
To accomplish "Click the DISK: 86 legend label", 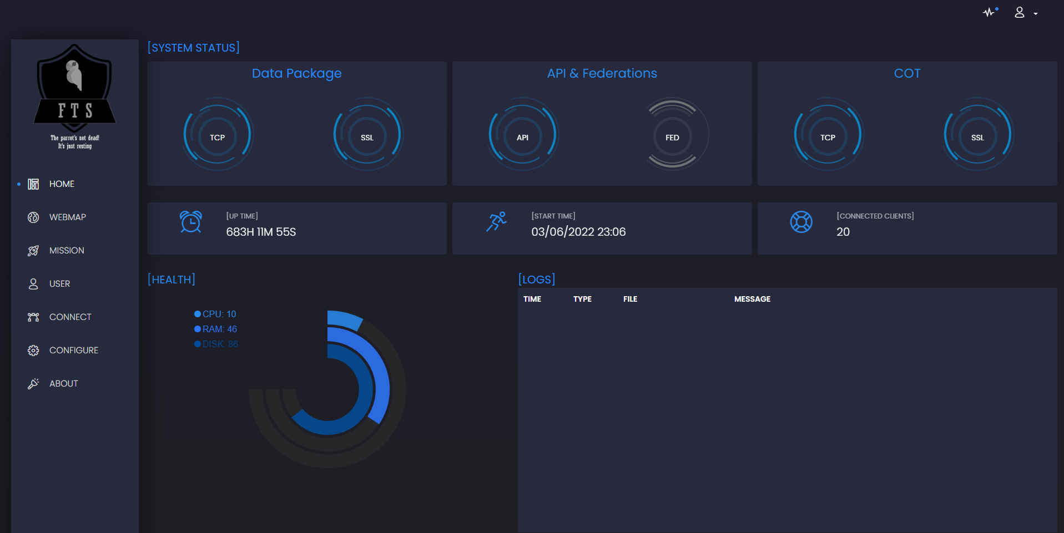I will click(220, 344).
